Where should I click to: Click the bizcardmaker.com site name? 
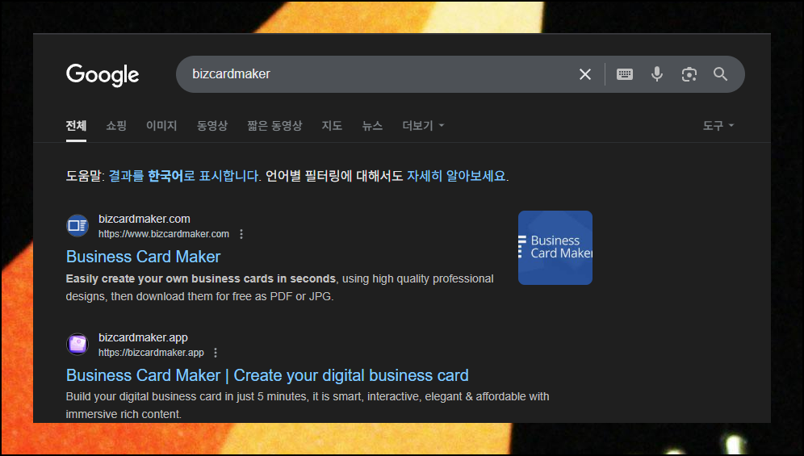(144, 219)
